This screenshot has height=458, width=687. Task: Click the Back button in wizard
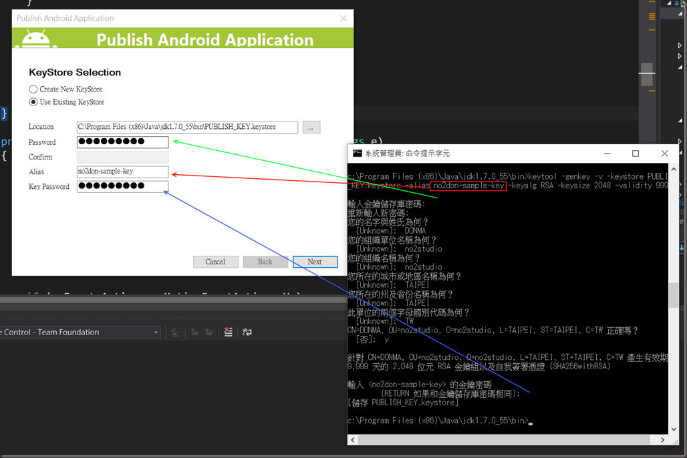pyautogui.click(x=265, y=262)
